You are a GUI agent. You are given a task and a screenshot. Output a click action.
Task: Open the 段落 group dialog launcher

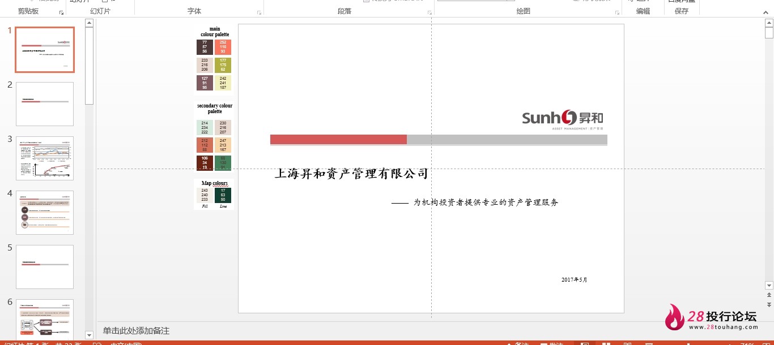429,12
